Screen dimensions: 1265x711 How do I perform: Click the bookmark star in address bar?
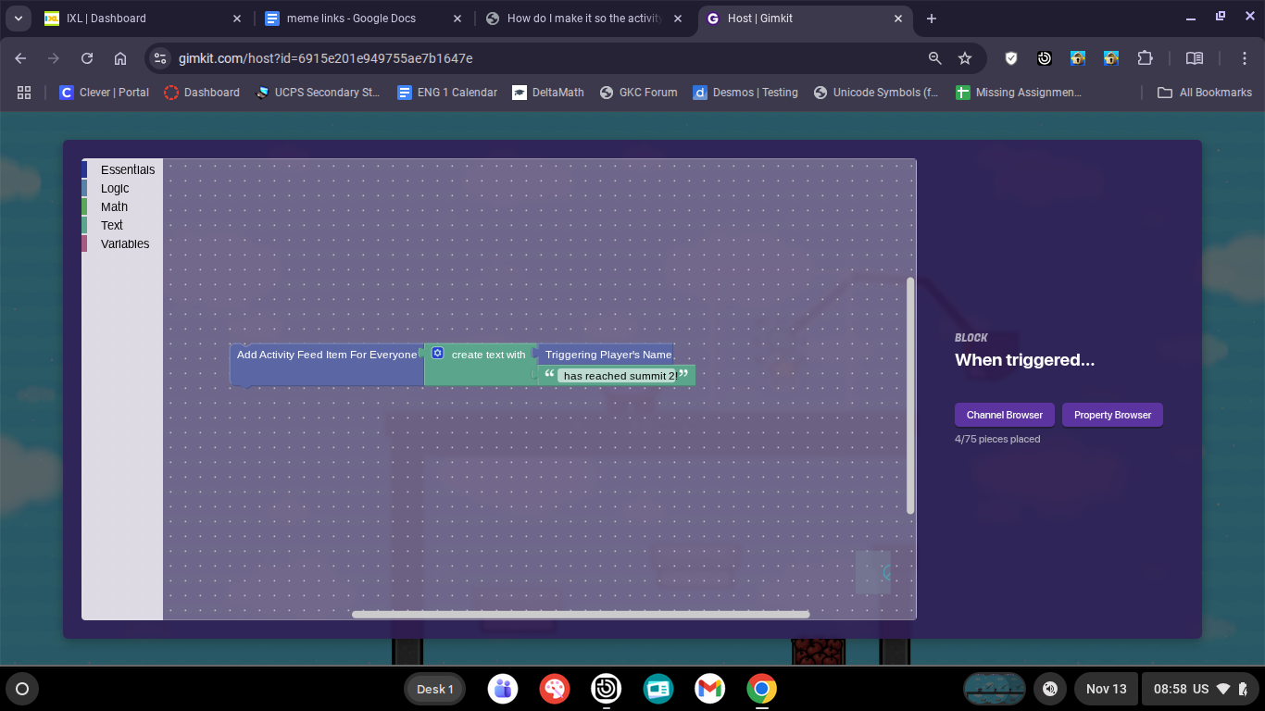tap(965, 58)
